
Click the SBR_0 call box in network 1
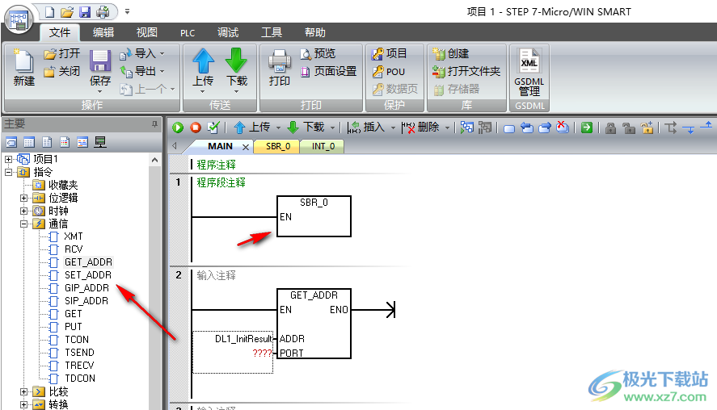(314, 216)
